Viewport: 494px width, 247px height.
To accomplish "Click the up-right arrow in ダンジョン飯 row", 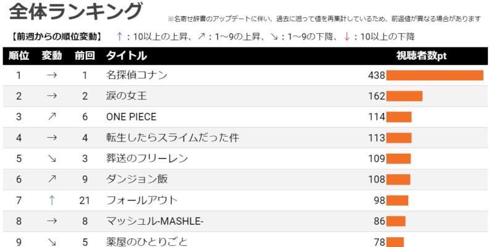I will click(52, 179).
